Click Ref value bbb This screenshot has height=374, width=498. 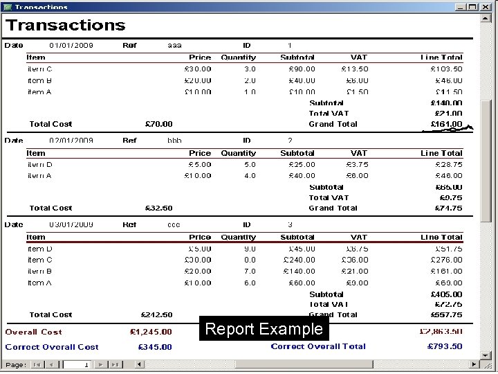pos(174,141)
